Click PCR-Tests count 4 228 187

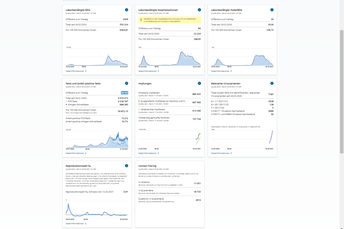point(123,101)
